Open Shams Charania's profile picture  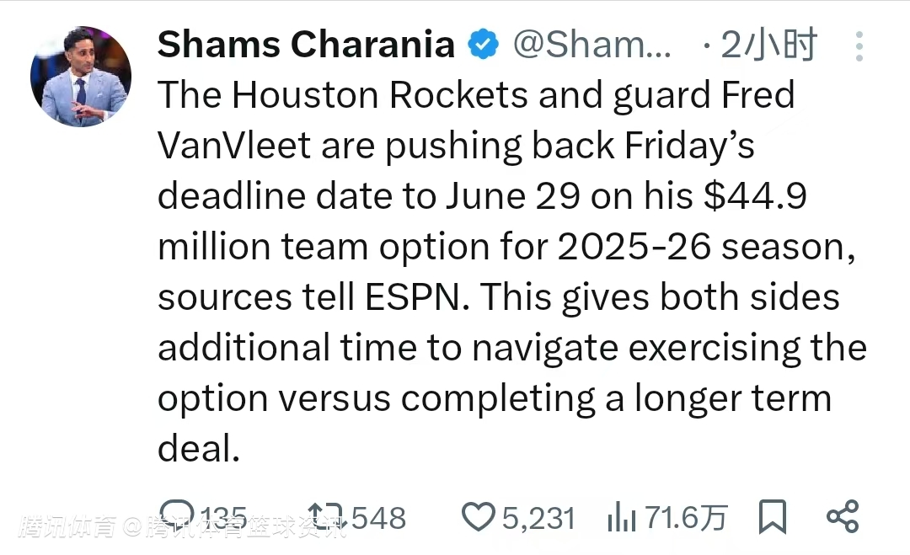pyautogui.click(x=81, y=77)
